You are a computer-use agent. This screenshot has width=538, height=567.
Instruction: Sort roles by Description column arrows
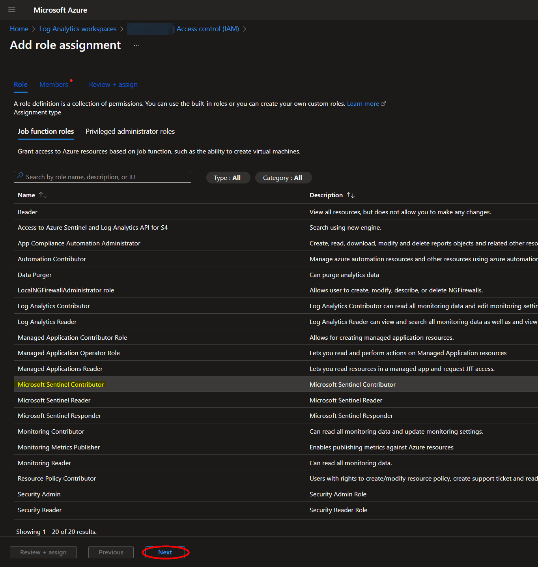click(x=351, y=195)
